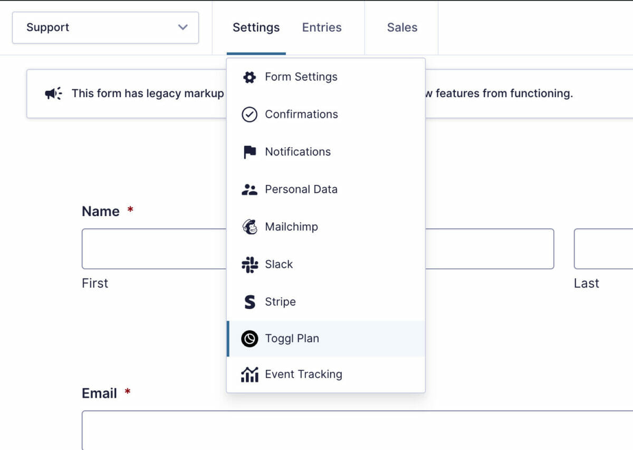Click the First name input field
The image size is (633, 450).
click(154, 249)
